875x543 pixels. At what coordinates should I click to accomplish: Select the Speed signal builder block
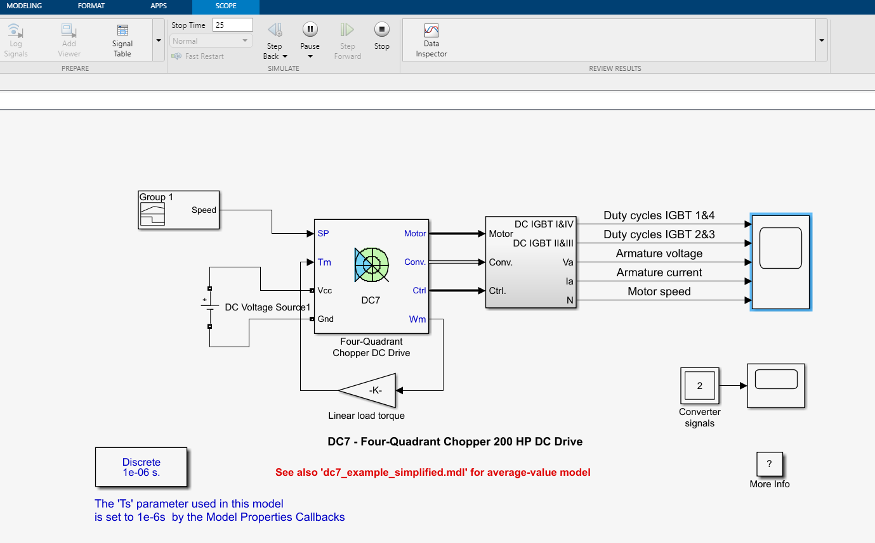pos(178,210)
